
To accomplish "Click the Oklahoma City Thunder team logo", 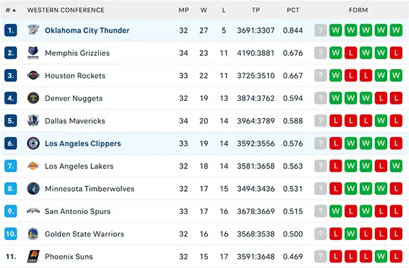I will 33,30.
